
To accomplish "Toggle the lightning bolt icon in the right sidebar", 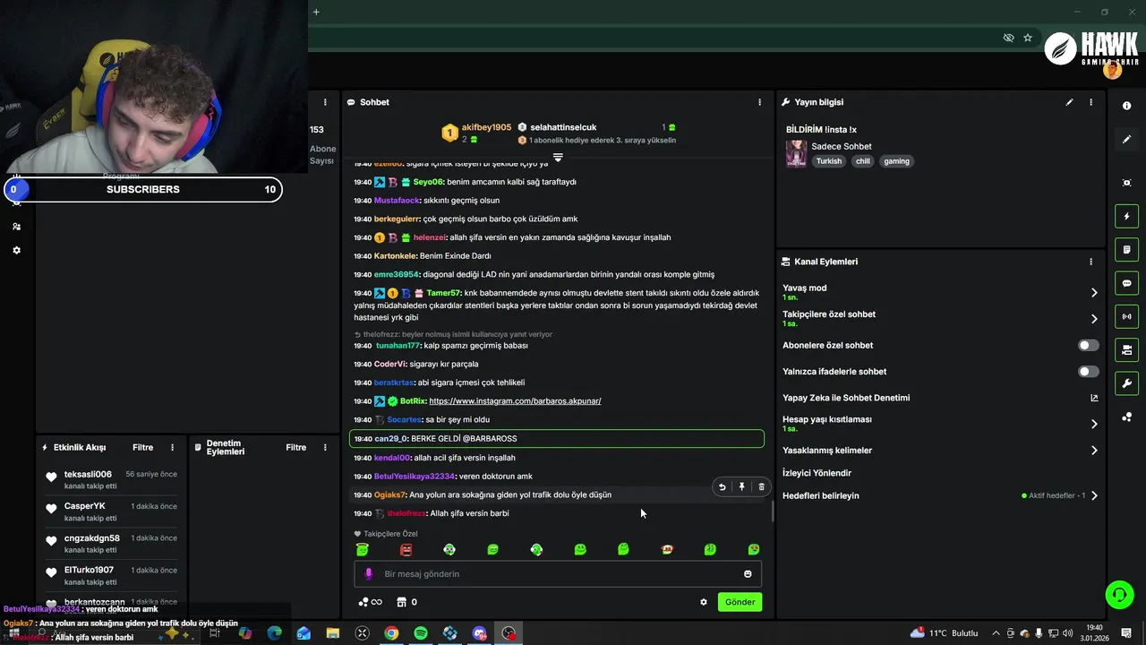I will point(1126,216).
